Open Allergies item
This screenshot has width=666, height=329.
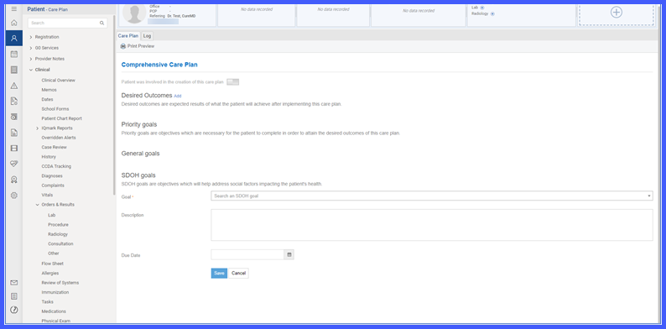pyautogui.click(x=50, y=274)
